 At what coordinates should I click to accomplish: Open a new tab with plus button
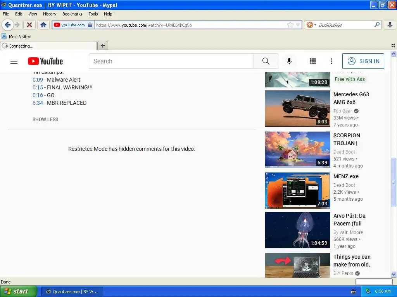[x=102, y=46]
